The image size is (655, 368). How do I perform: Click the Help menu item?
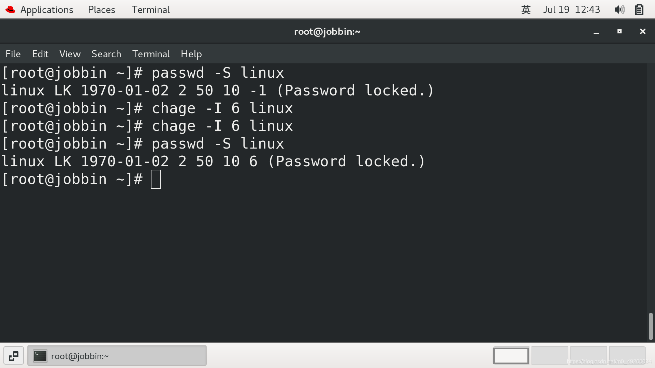191,54
